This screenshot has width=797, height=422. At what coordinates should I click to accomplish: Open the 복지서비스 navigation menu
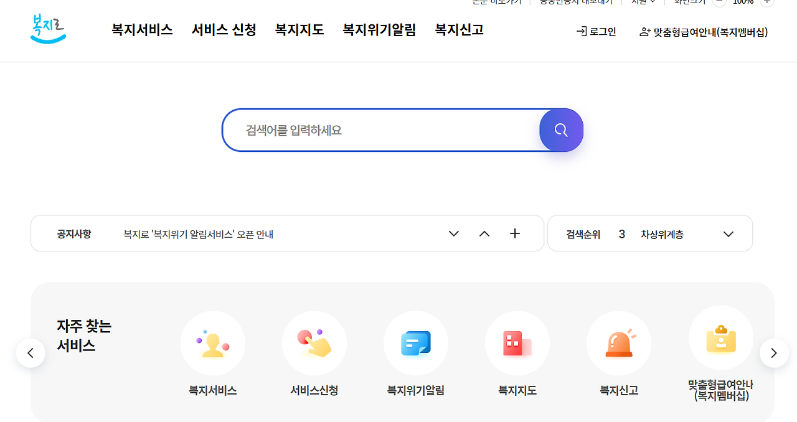click(142, 29)
